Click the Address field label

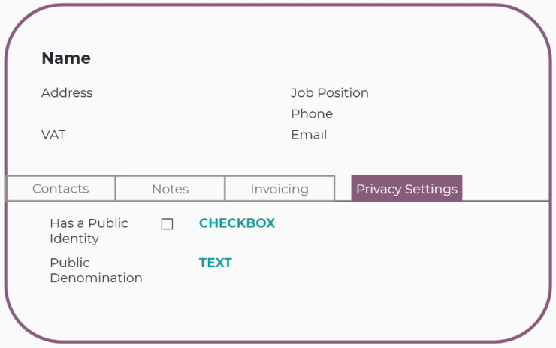click(67, 93)
